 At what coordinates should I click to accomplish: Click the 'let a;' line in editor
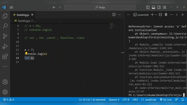29,58
